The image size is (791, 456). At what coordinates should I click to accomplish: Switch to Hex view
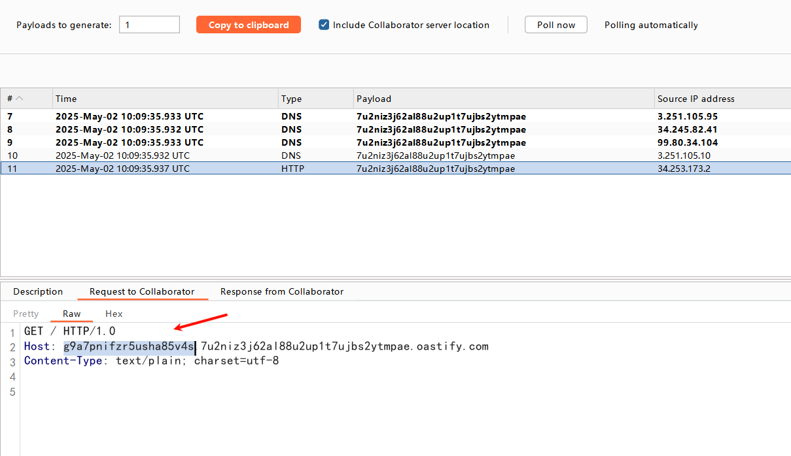[x=114, y=314]
